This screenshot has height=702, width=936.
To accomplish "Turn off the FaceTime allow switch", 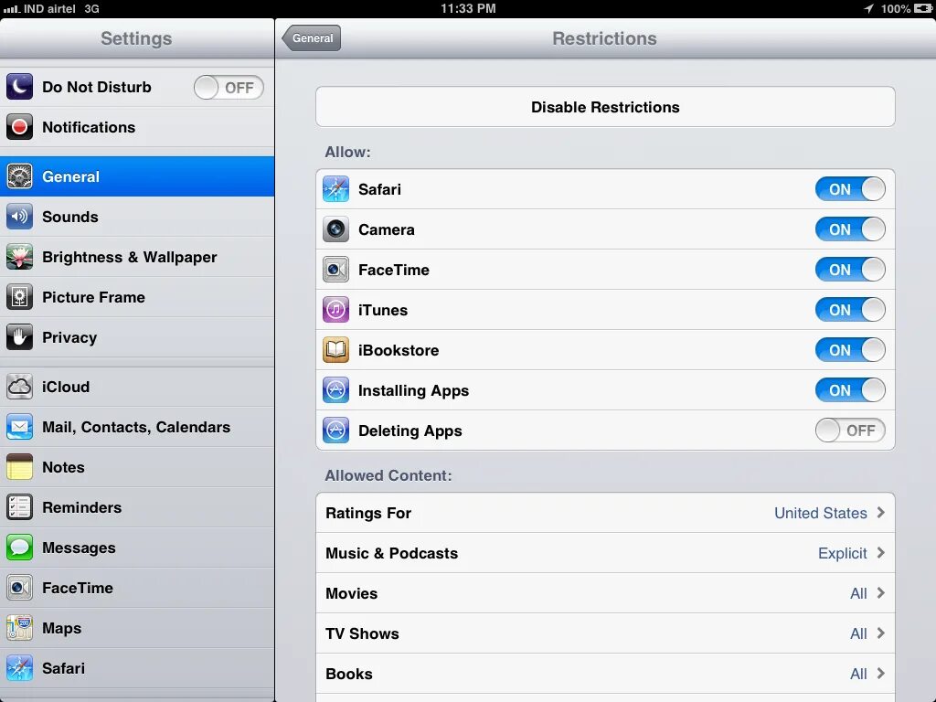I will click(x=850, y=270).
